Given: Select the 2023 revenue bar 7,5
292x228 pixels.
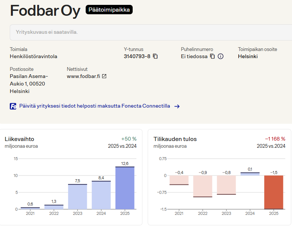Looking at the screenshot, I should pos(77,196).
